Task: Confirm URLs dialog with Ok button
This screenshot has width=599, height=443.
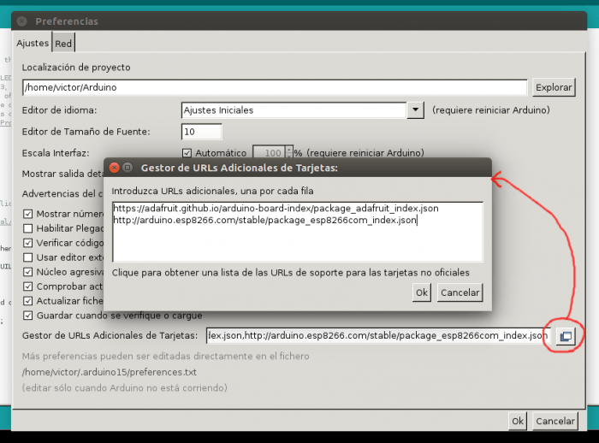Action: pyautogui.click(x=421, y=292)
